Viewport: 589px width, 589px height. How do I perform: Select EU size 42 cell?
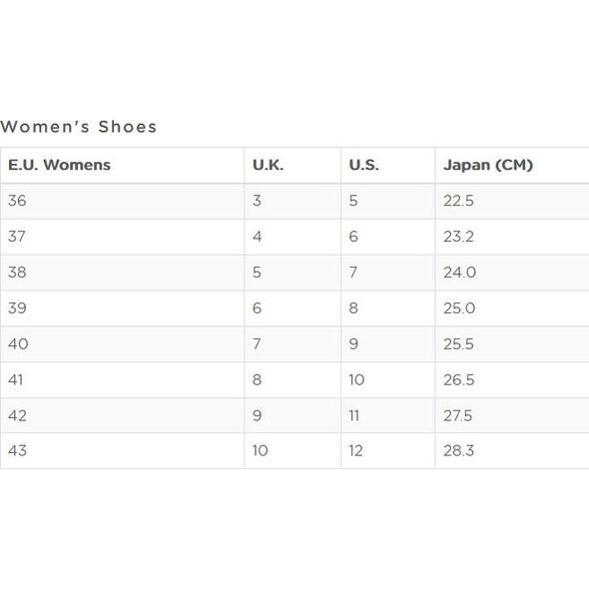[x=122, y=415]
